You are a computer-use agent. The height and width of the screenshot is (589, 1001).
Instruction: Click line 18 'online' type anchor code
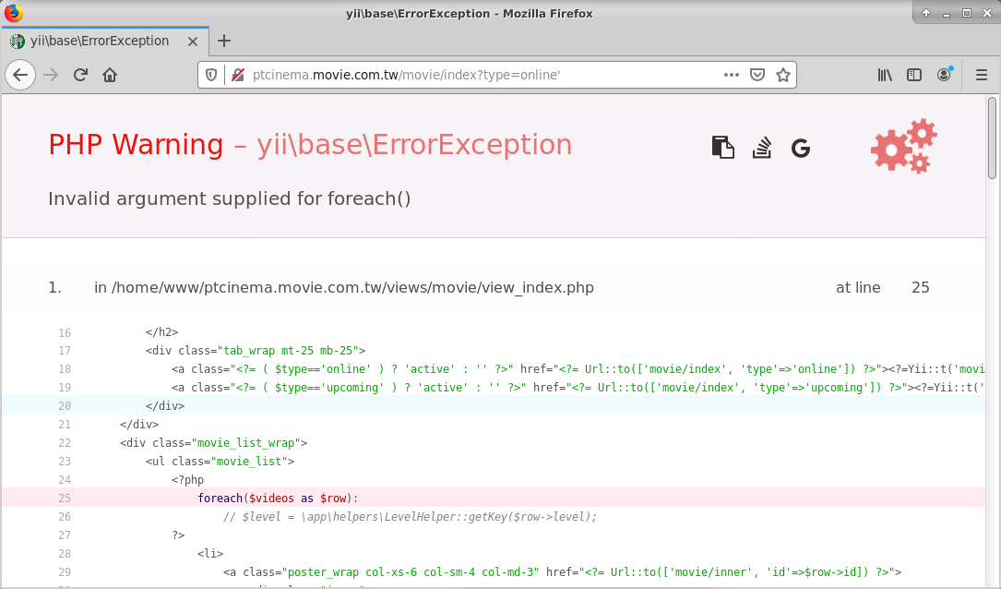[578, 369]
